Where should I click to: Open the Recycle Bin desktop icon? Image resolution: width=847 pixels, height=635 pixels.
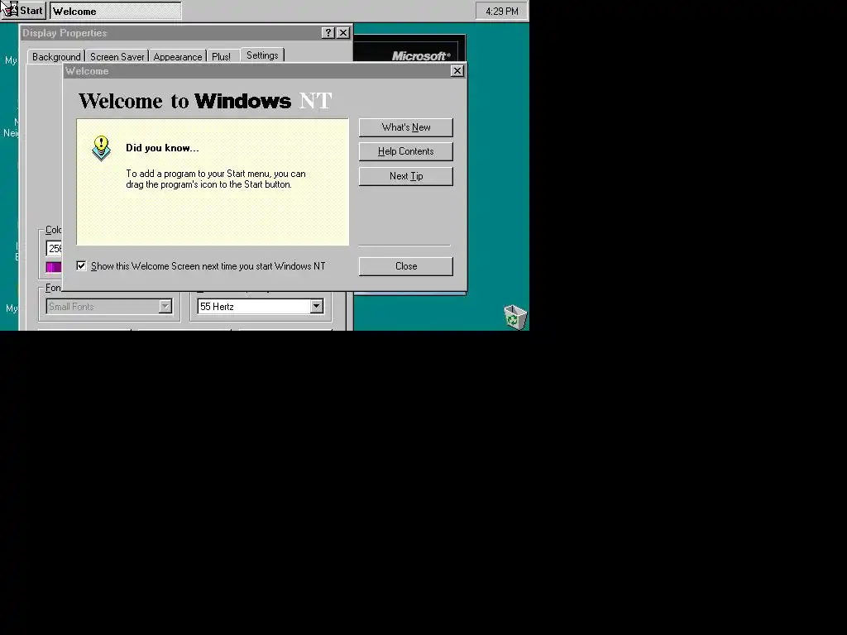[514, 317]
